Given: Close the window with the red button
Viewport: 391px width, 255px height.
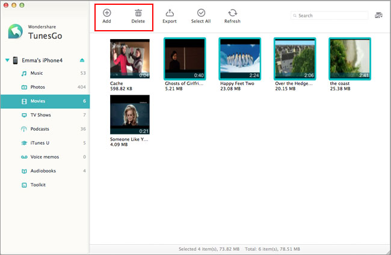Looking at the screenshot, I should coord(6,5).
